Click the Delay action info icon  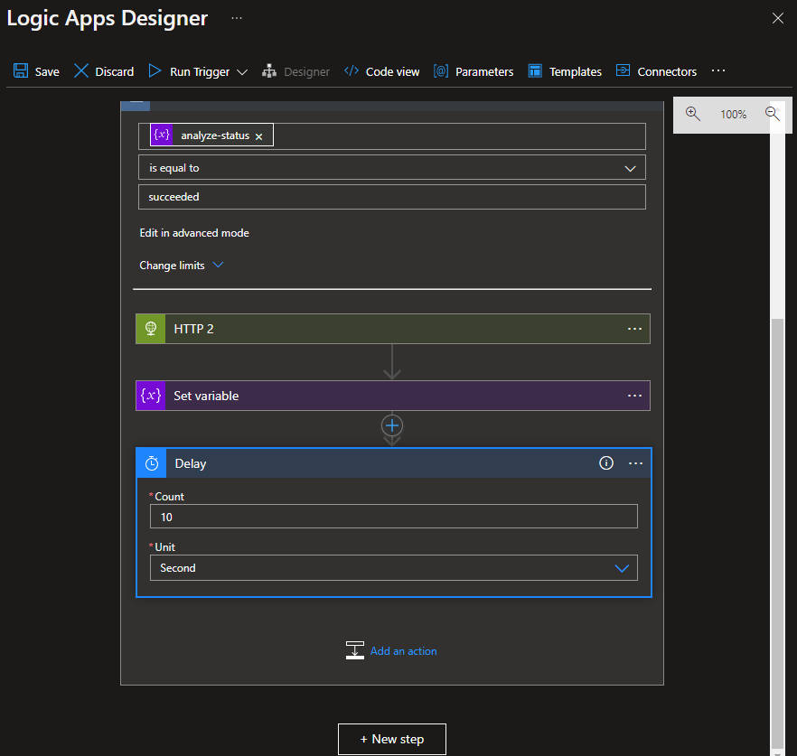606,463
